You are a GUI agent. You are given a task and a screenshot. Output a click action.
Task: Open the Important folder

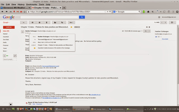pyautogui.click(x=6, y=37)
